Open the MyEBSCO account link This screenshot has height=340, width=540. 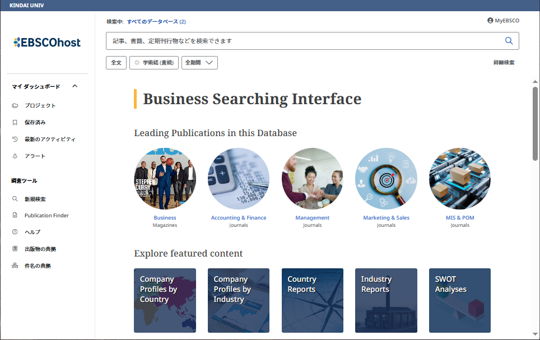point(507,21)
